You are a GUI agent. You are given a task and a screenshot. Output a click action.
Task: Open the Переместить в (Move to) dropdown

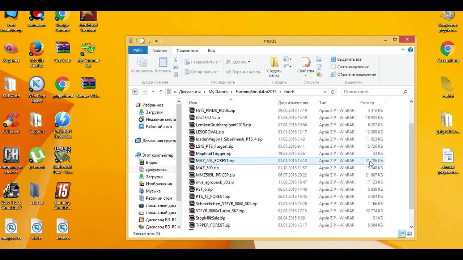(202, 62)
